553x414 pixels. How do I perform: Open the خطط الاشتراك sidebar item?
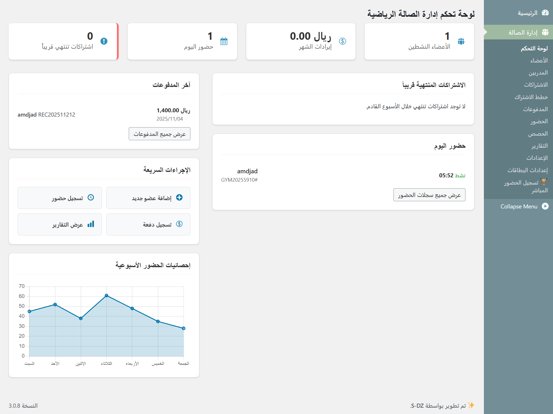point(531,97)
